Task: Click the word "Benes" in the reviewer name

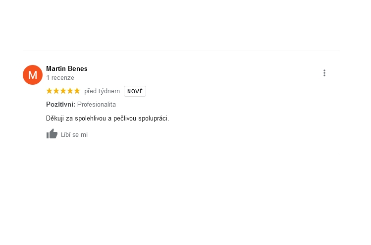Action: 78,69
